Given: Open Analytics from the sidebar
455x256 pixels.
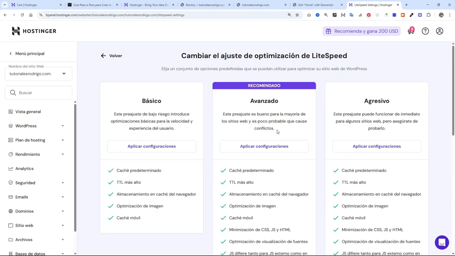Looking at the screenshot, I should click(24, 168).
